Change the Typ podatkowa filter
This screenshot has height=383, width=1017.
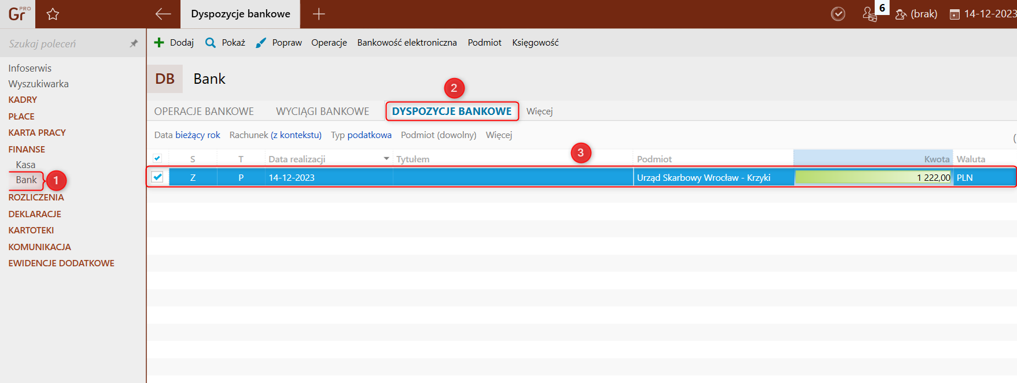(x=361, y=135)
